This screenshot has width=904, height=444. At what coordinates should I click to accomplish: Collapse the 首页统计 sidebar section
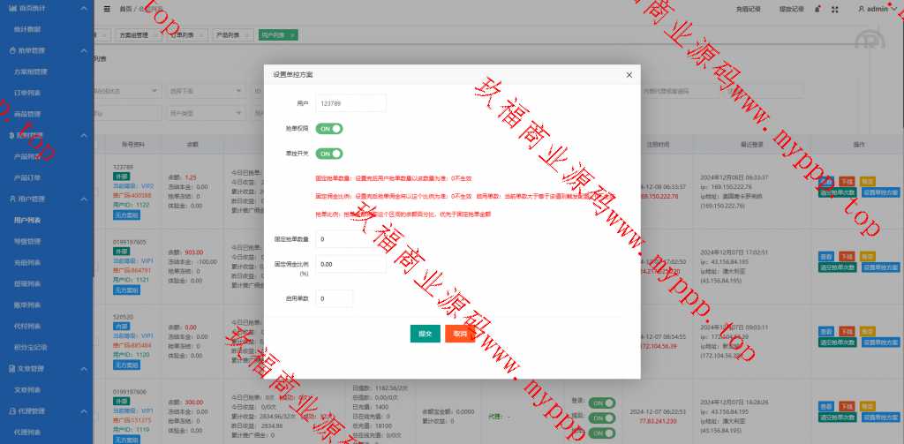click(83, 8)
